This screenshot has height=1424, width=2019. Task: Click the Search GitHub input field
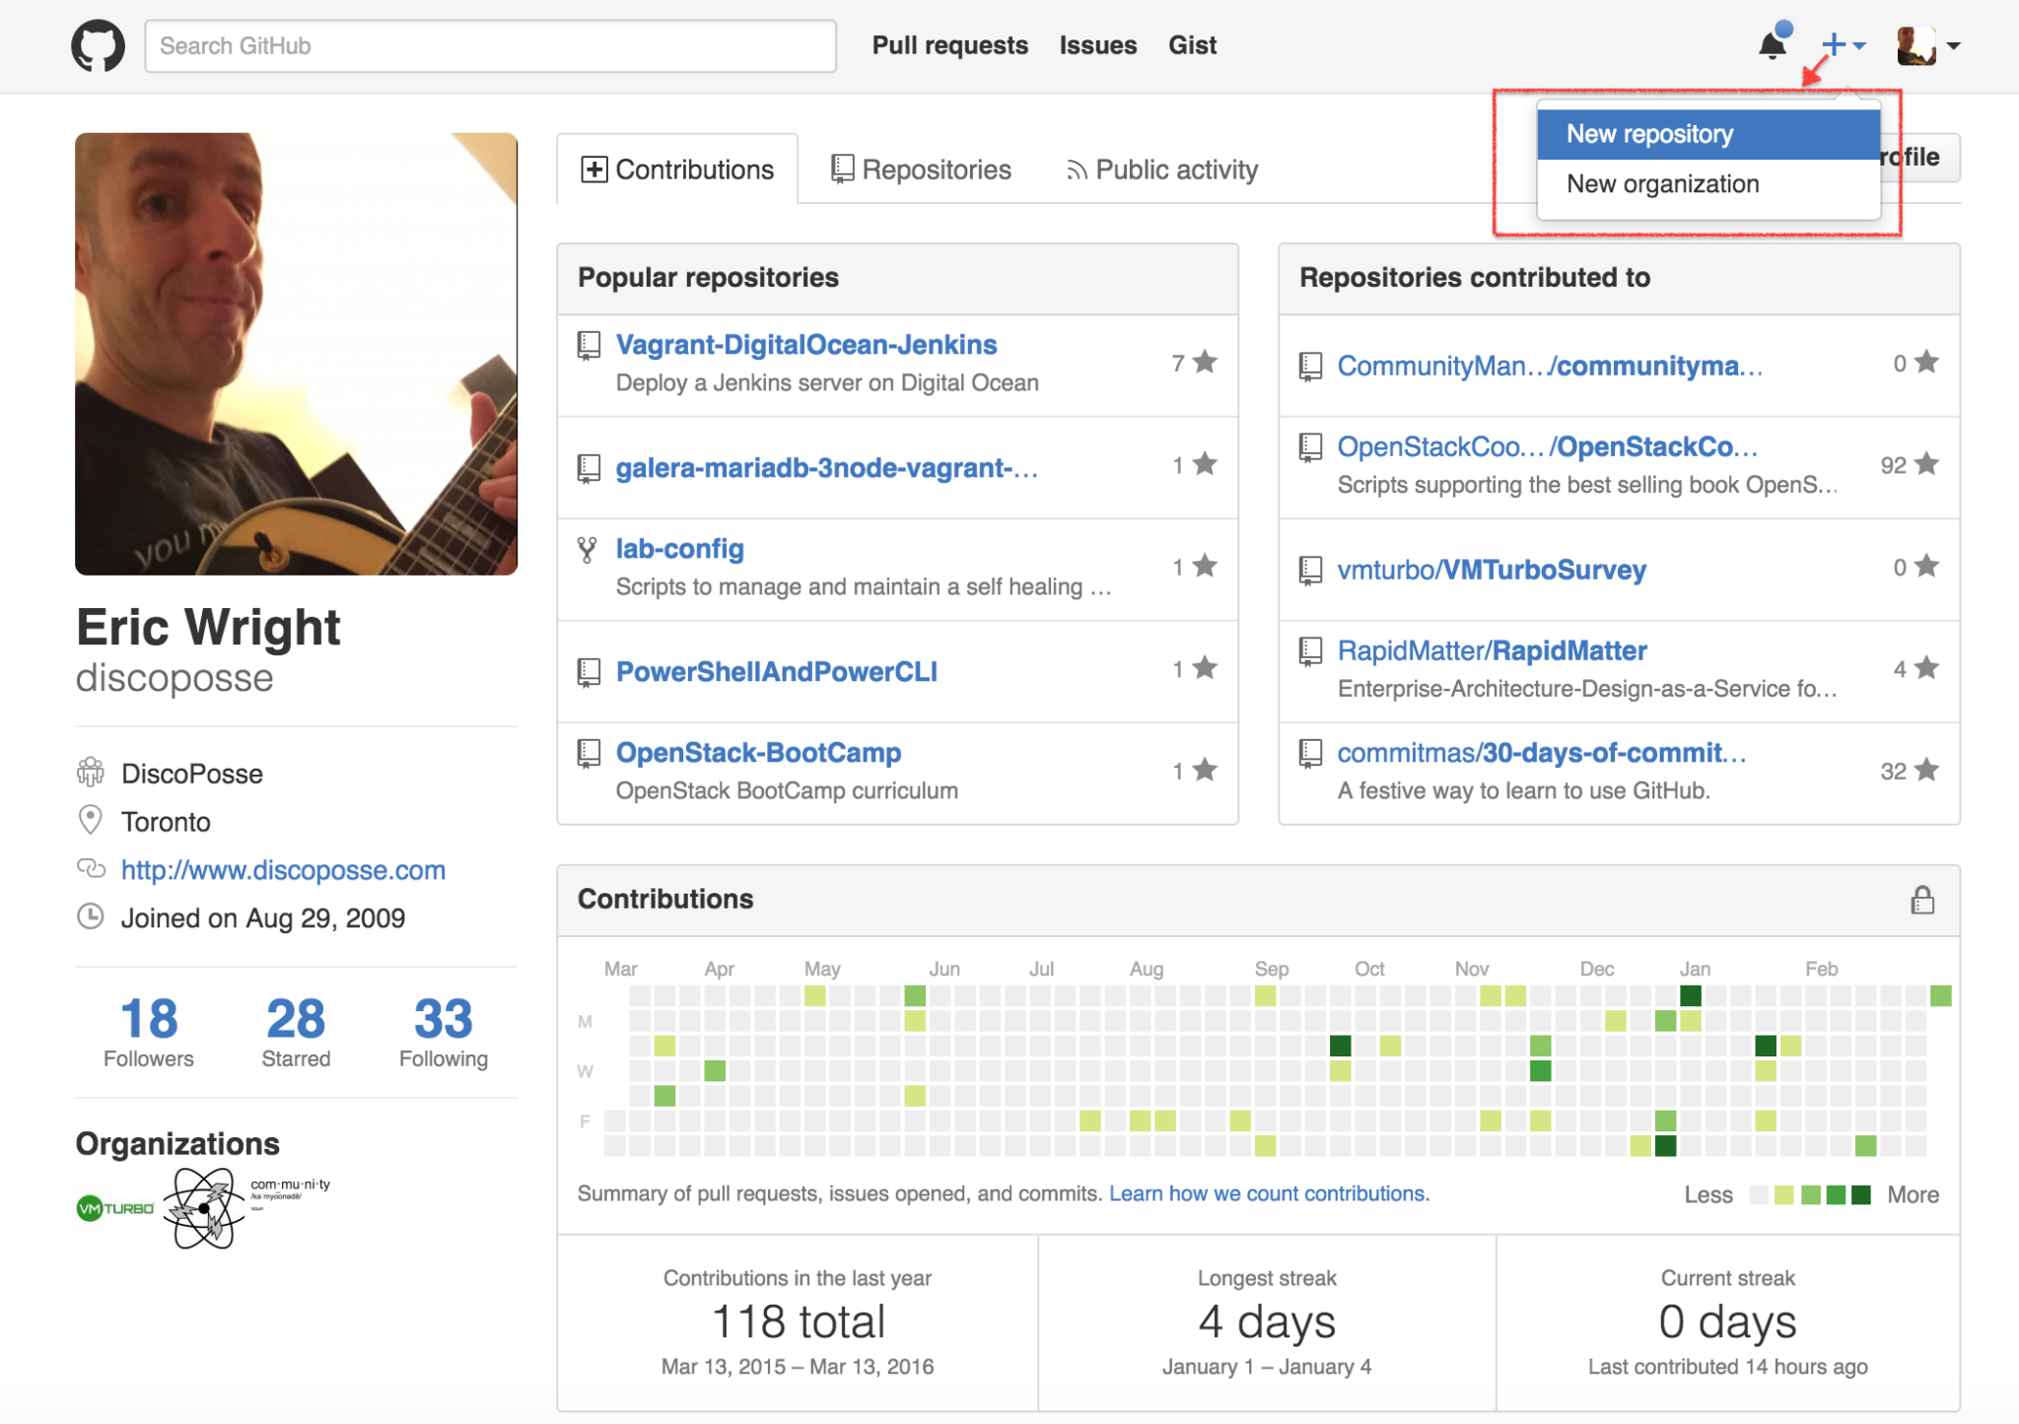pyautogui.click(x=490, y=46)
